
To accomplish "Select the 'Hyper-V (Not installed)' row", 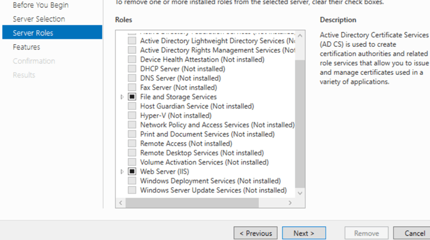I will coord(176,116).
